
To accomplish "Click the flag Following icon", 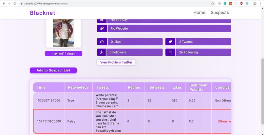I will click(170, 52).
